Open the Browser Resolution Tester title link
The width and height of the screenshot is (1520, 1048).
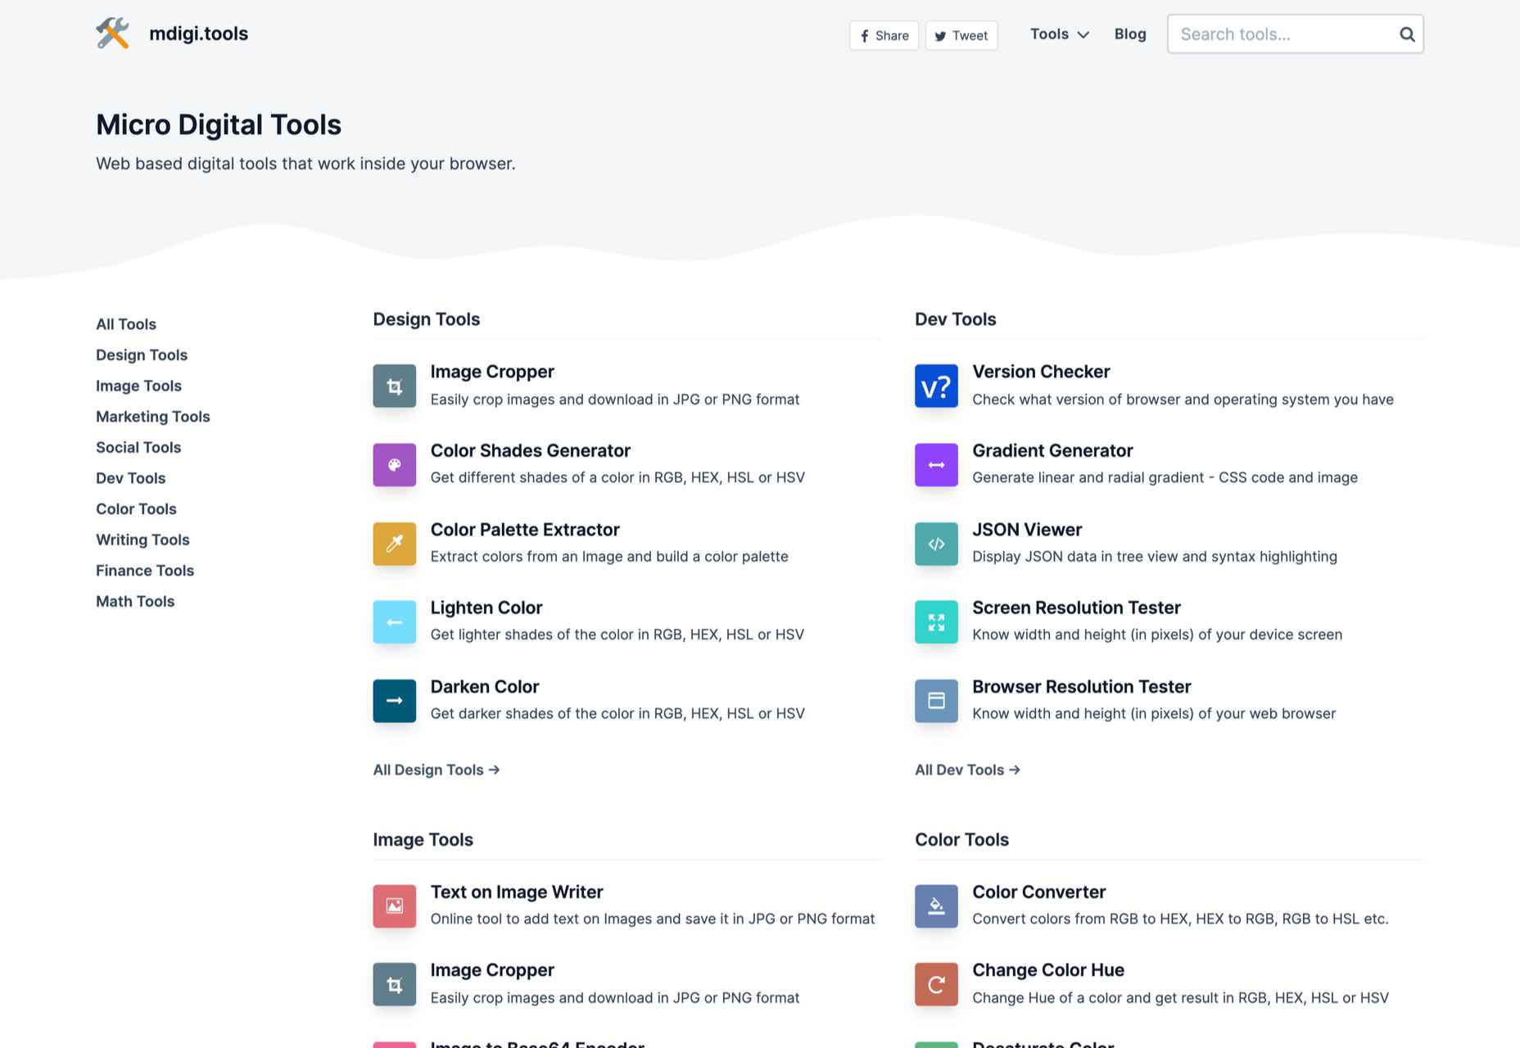1082,686
